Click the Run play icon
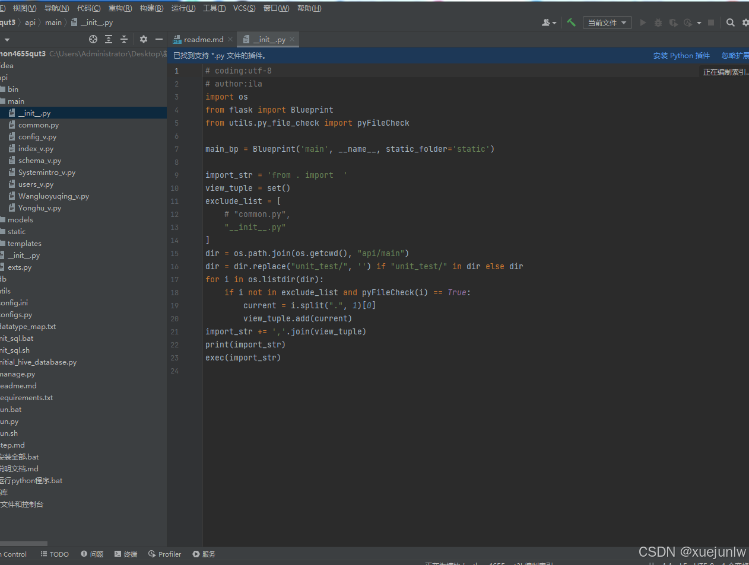 [x=643, y=23]
